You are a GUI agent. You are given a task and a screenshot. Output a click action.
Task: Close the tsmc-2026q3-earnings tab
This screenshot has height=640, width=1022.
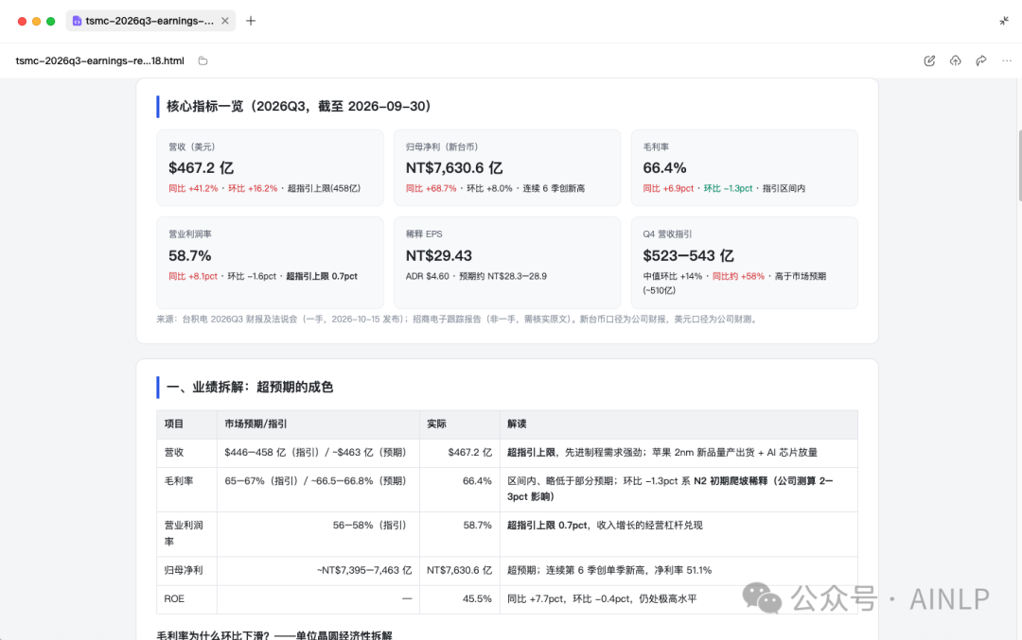pos(225,21)
